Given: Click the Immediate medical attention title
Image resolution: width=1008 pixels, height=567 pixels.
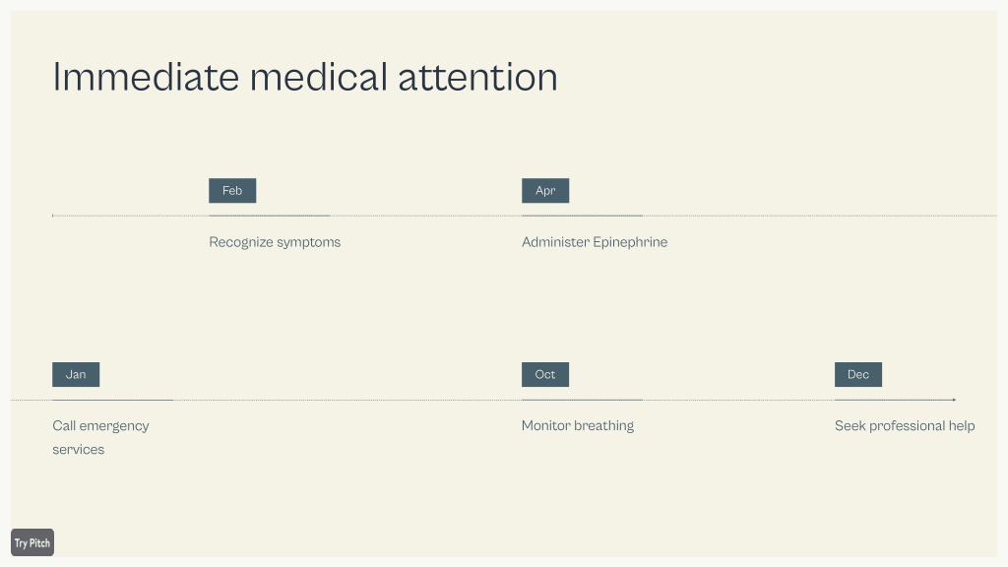Looking at the screenshot, I should (x=305, y=77).
